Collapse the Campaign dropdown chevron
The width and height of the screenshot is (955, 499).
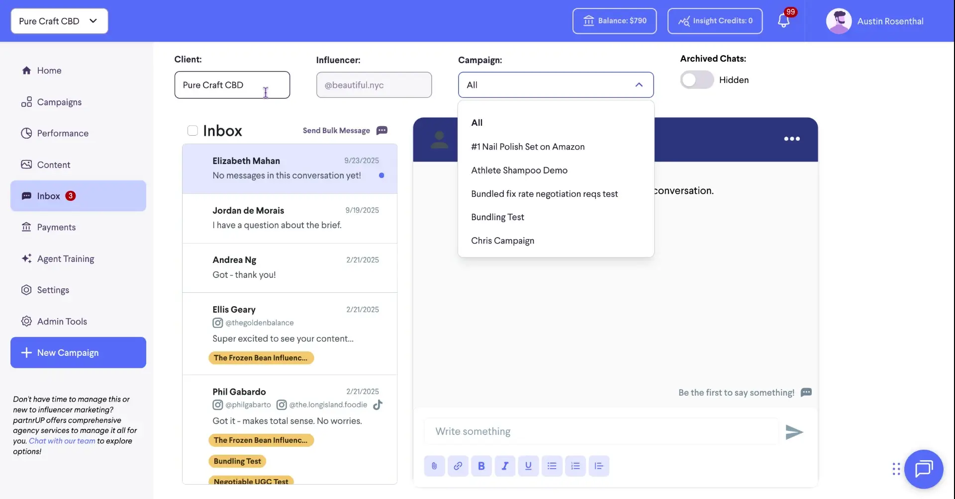pyautogui.click(x=639, y=84)
